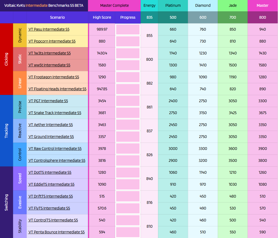Screen dimensions: 278x238
Task: Select the Master Complete header
Action: [114, 5]
